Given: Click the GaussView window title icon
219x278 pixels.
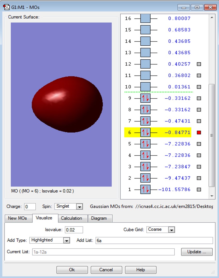Looking at the screenshot, I should click(x=6, y=7).
